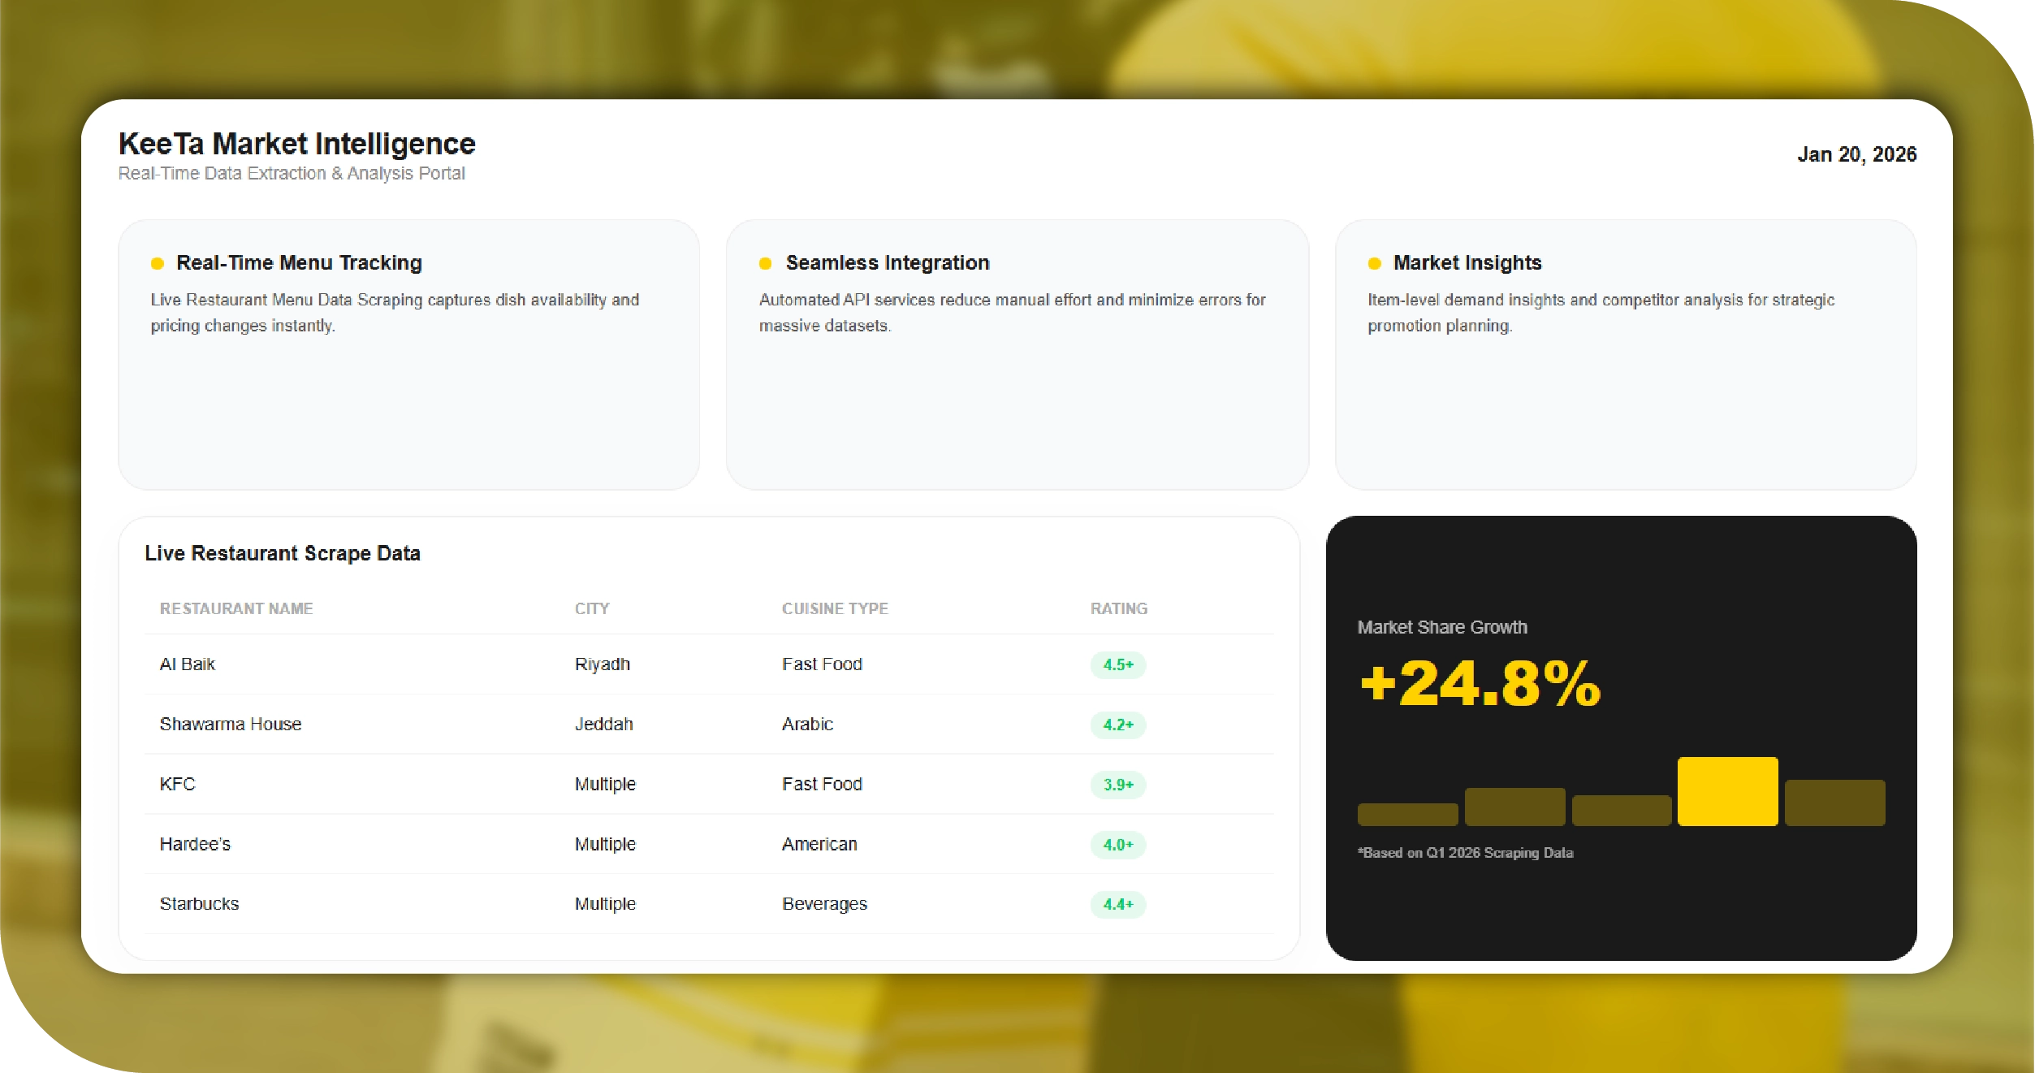The height and width of the screenshot is (1073, 2035).
Task: Open the Shawarma House restaurant entry
Action: [x=231, y=724]
